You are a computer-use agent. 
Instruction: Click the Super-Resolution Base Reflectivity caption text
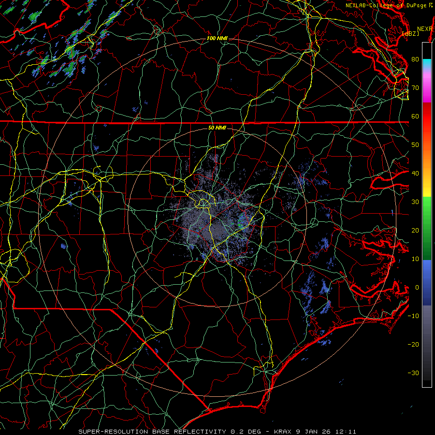coord(217,432)
